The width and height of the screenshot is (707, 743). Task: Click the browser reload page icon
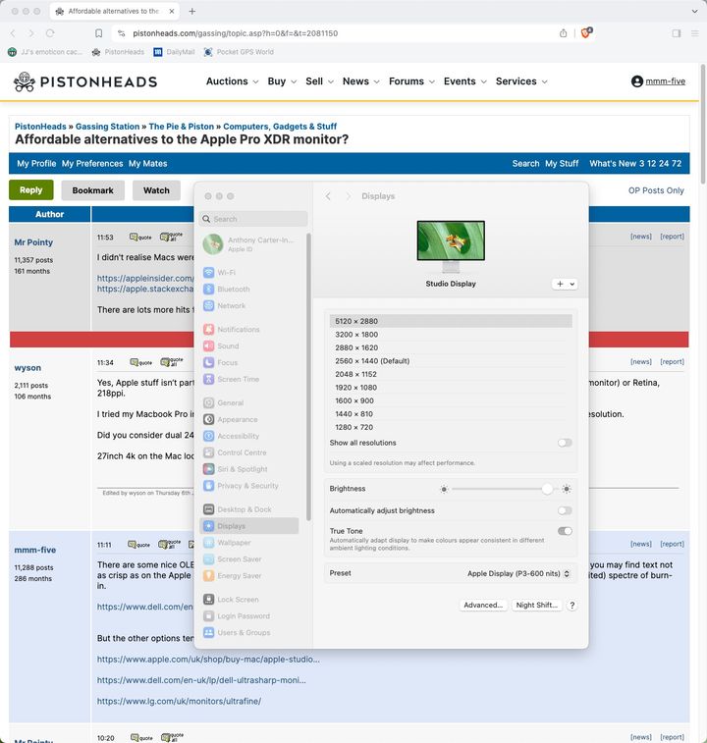[50, 33]
